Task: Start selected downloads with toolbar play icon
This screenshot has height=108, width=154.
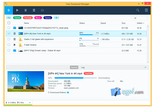Action: pyautogui.click(x=17, y=10)
